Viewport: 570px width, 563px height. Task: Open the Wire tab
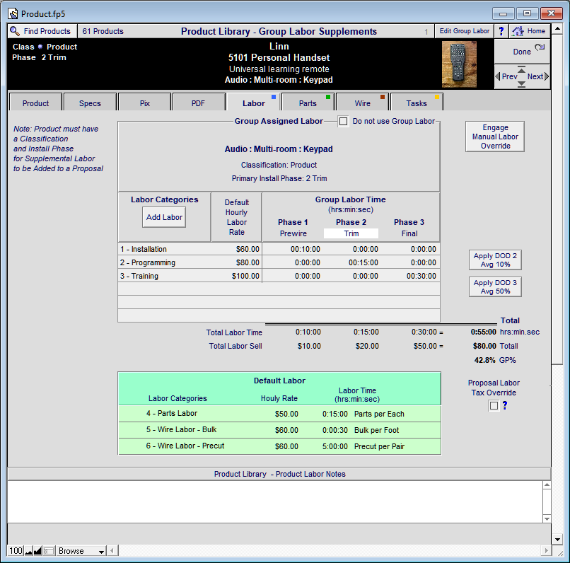tap(362, 103)
